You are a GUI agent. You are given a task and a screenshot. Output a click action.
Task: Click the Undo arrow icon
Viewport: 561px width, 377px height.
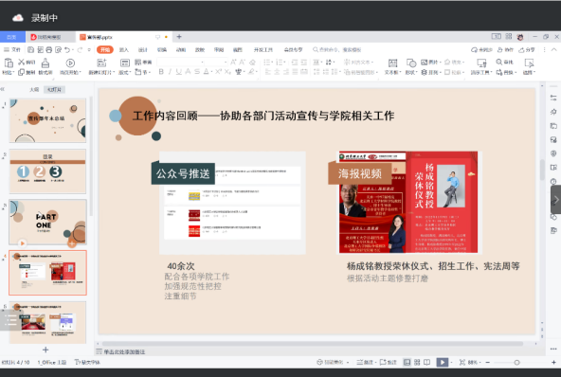click(x=67, y=49)
